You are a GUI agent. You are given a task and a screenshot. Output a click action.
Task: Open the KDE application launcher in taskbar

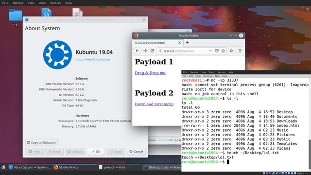(3, 167)
